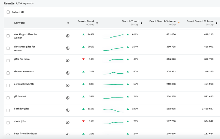220x139 pixels.
Task: Click Amazon icon in gift basket row
Action: tap(68, 98)
